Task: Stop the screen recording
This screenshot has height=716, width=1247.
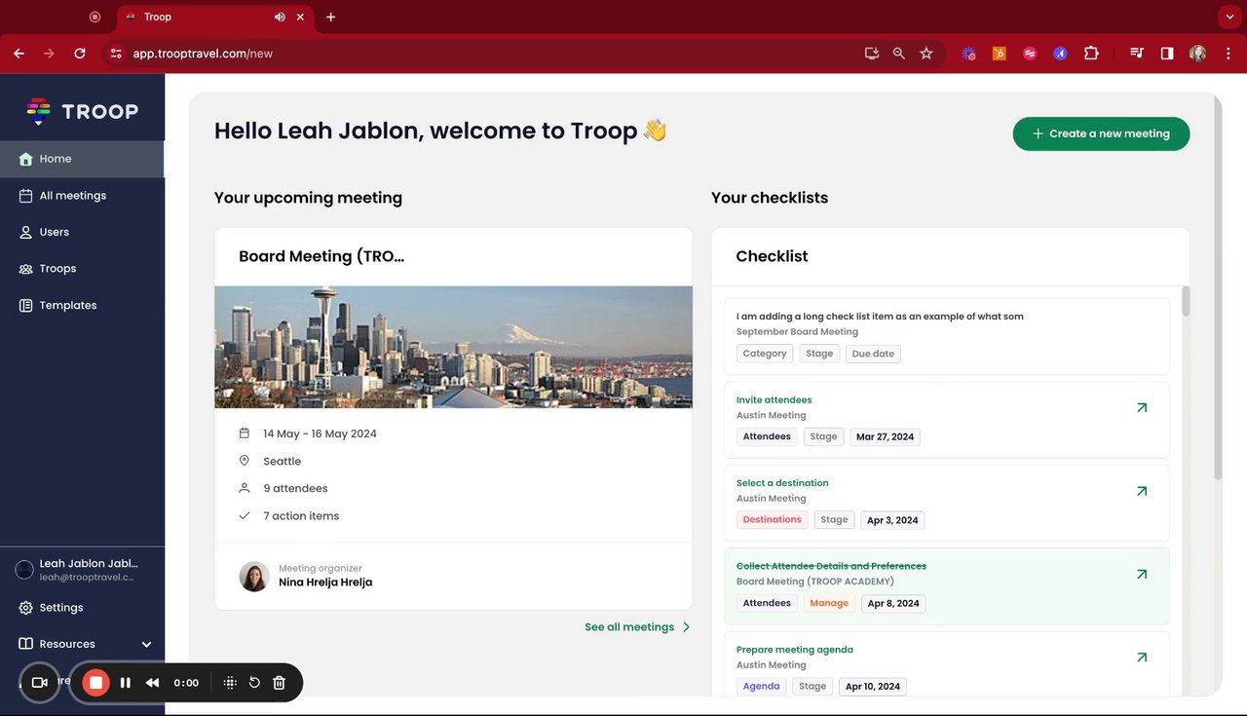Action: [x=95, y=683]
